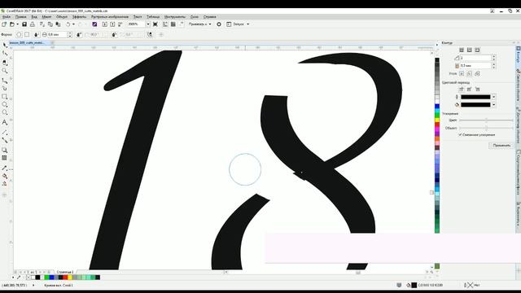The height and width of the screenshot is (293, 521).
Task: Click the nib size input field
Action: 57,34
